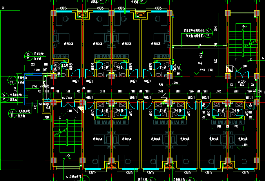The width and height of the screenshot is (265, 181).
Task: Select the blue canopy outline rectangle
Action: click(x=34, y=89)
